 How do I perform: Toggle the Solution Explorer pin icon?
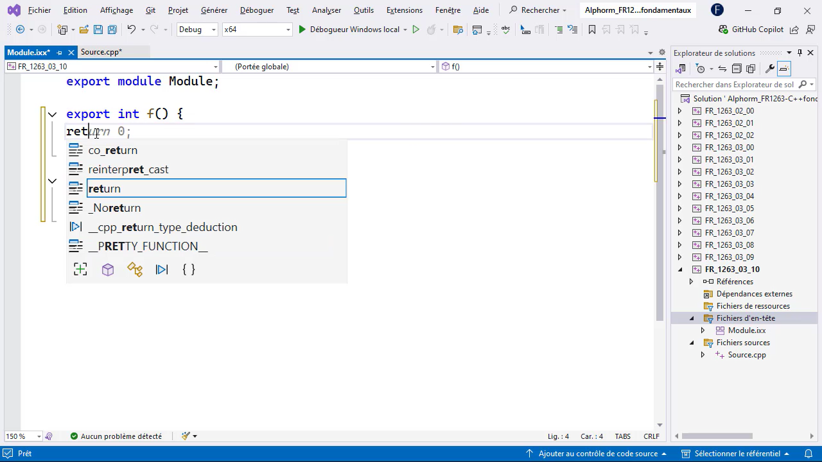[x=799, y=53]
